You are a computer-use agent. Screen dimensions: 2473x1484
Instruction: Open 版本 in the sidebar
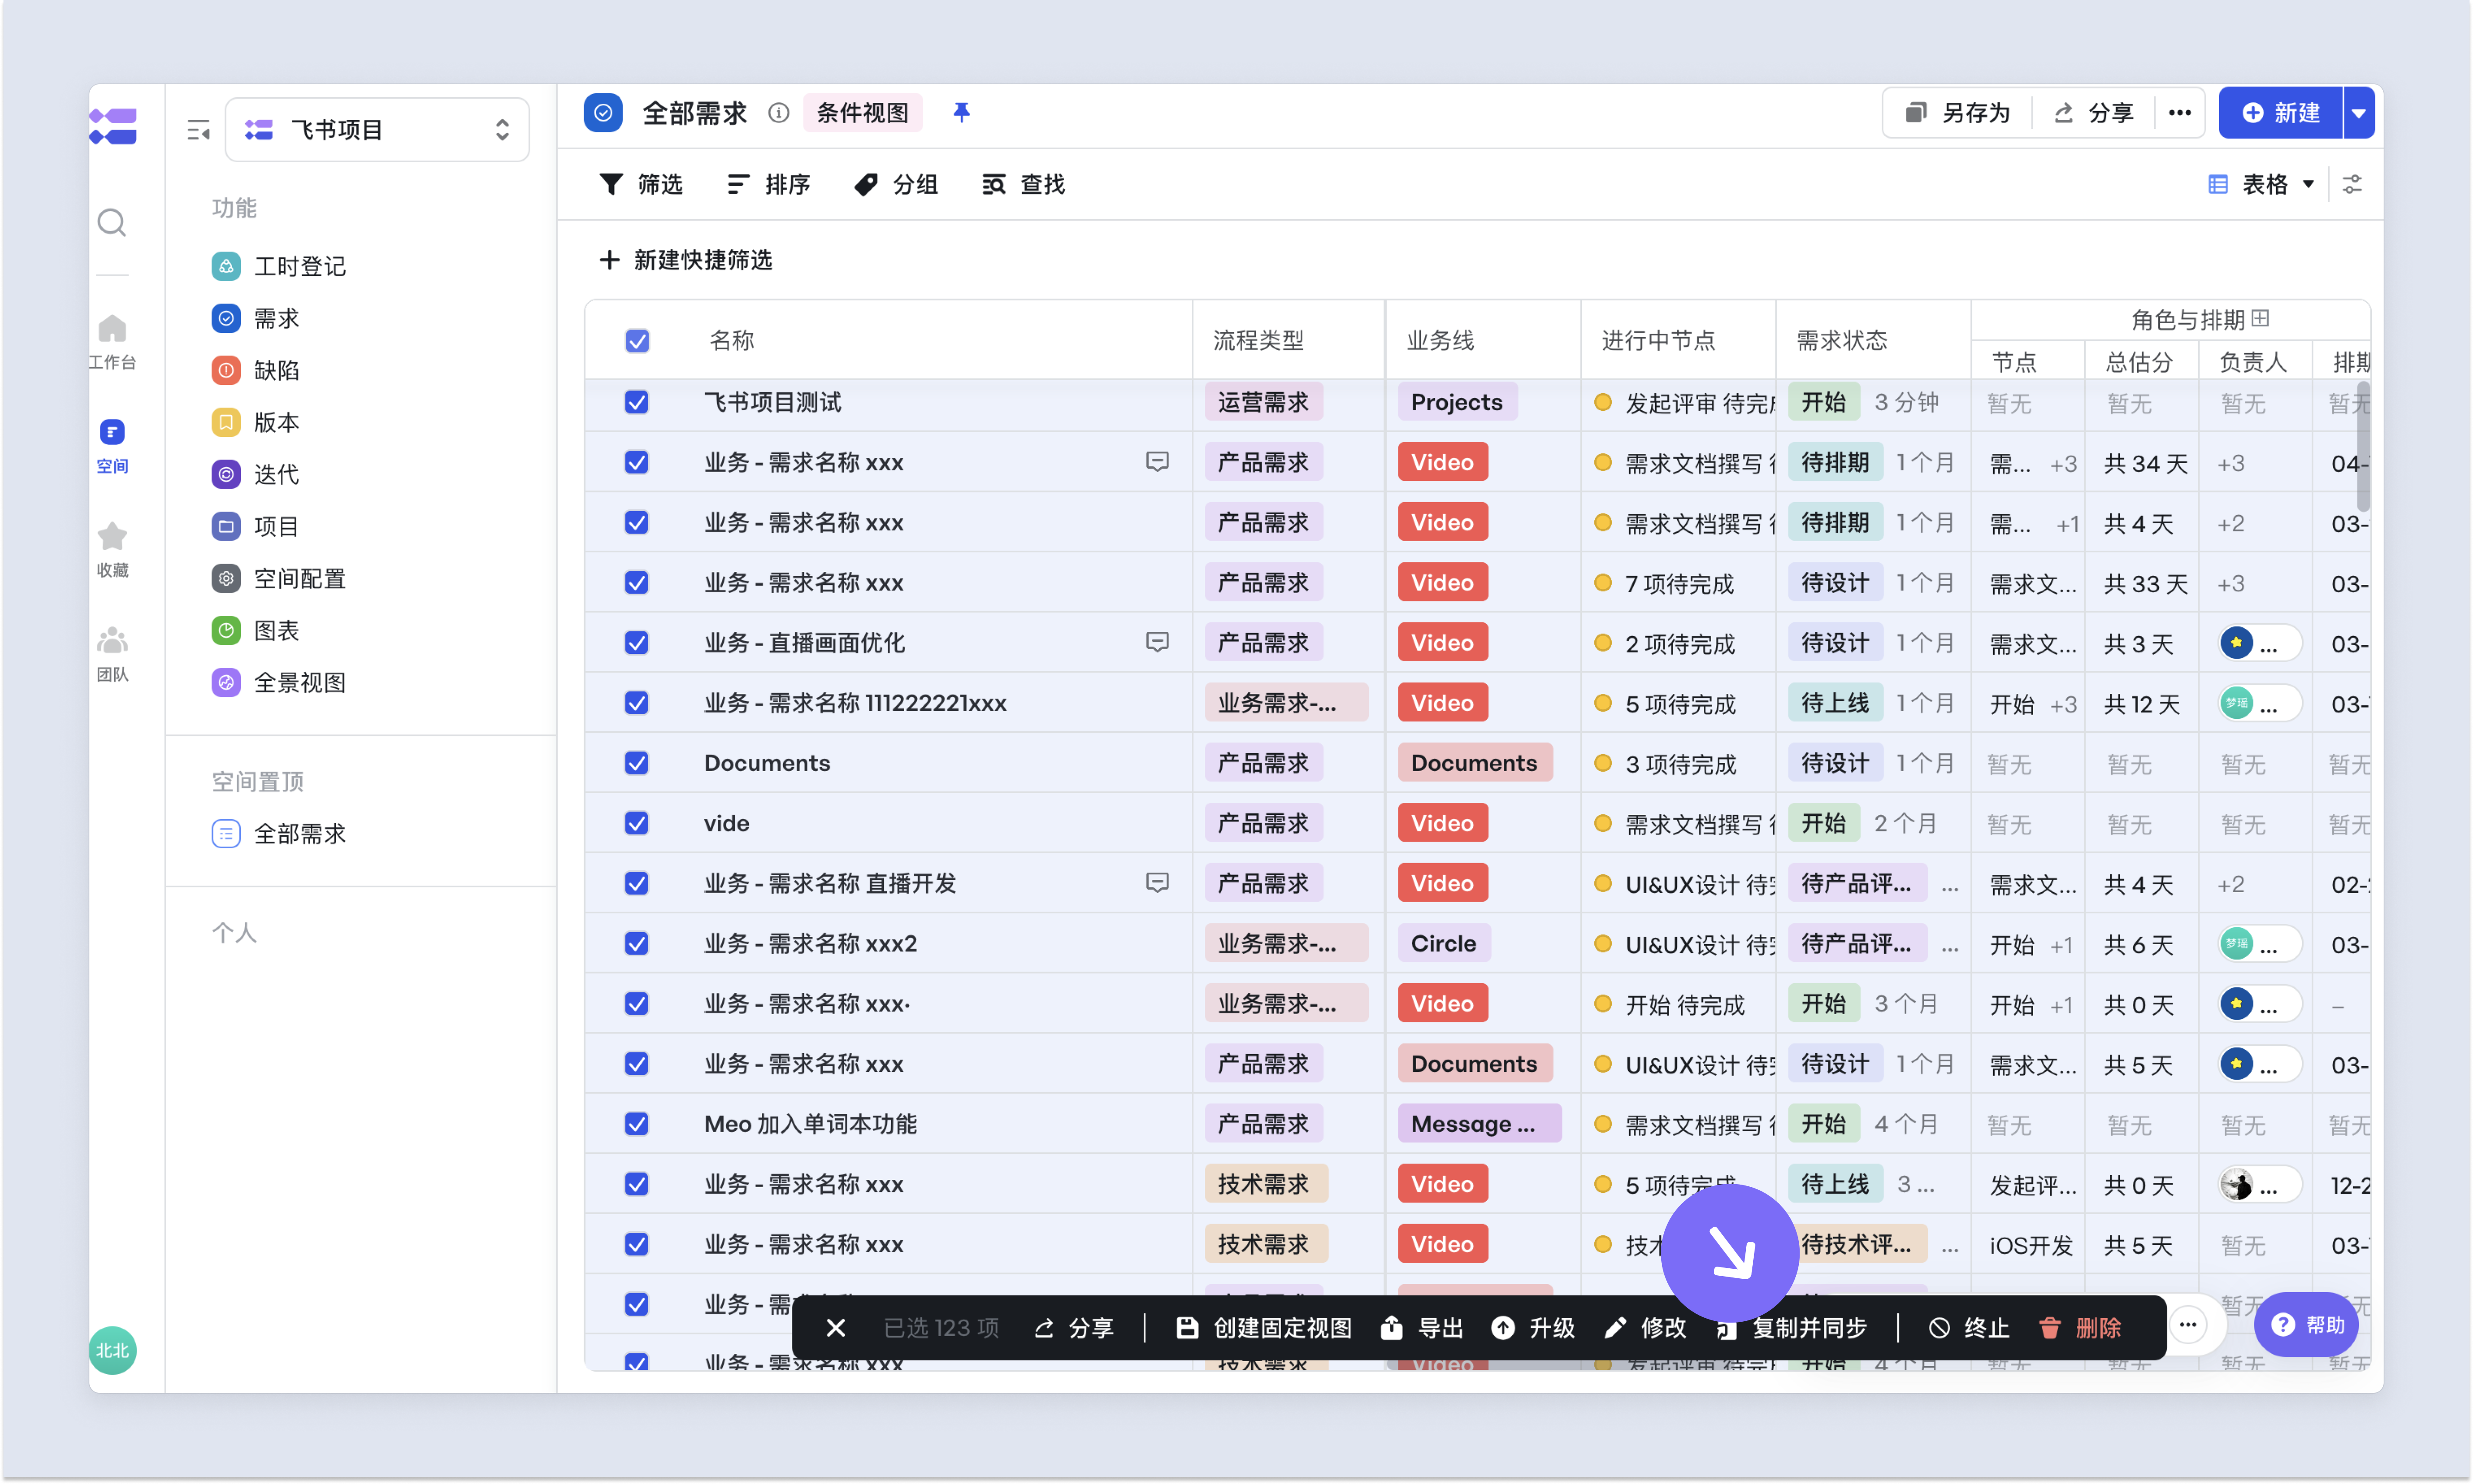coord(256,422)
